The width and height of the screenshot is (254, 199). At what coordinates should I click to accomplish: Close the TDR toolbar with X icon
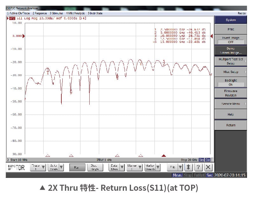click(208, 167)
